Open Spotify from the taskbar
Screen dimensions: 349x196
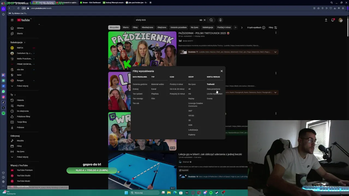(x=211, y=193)
